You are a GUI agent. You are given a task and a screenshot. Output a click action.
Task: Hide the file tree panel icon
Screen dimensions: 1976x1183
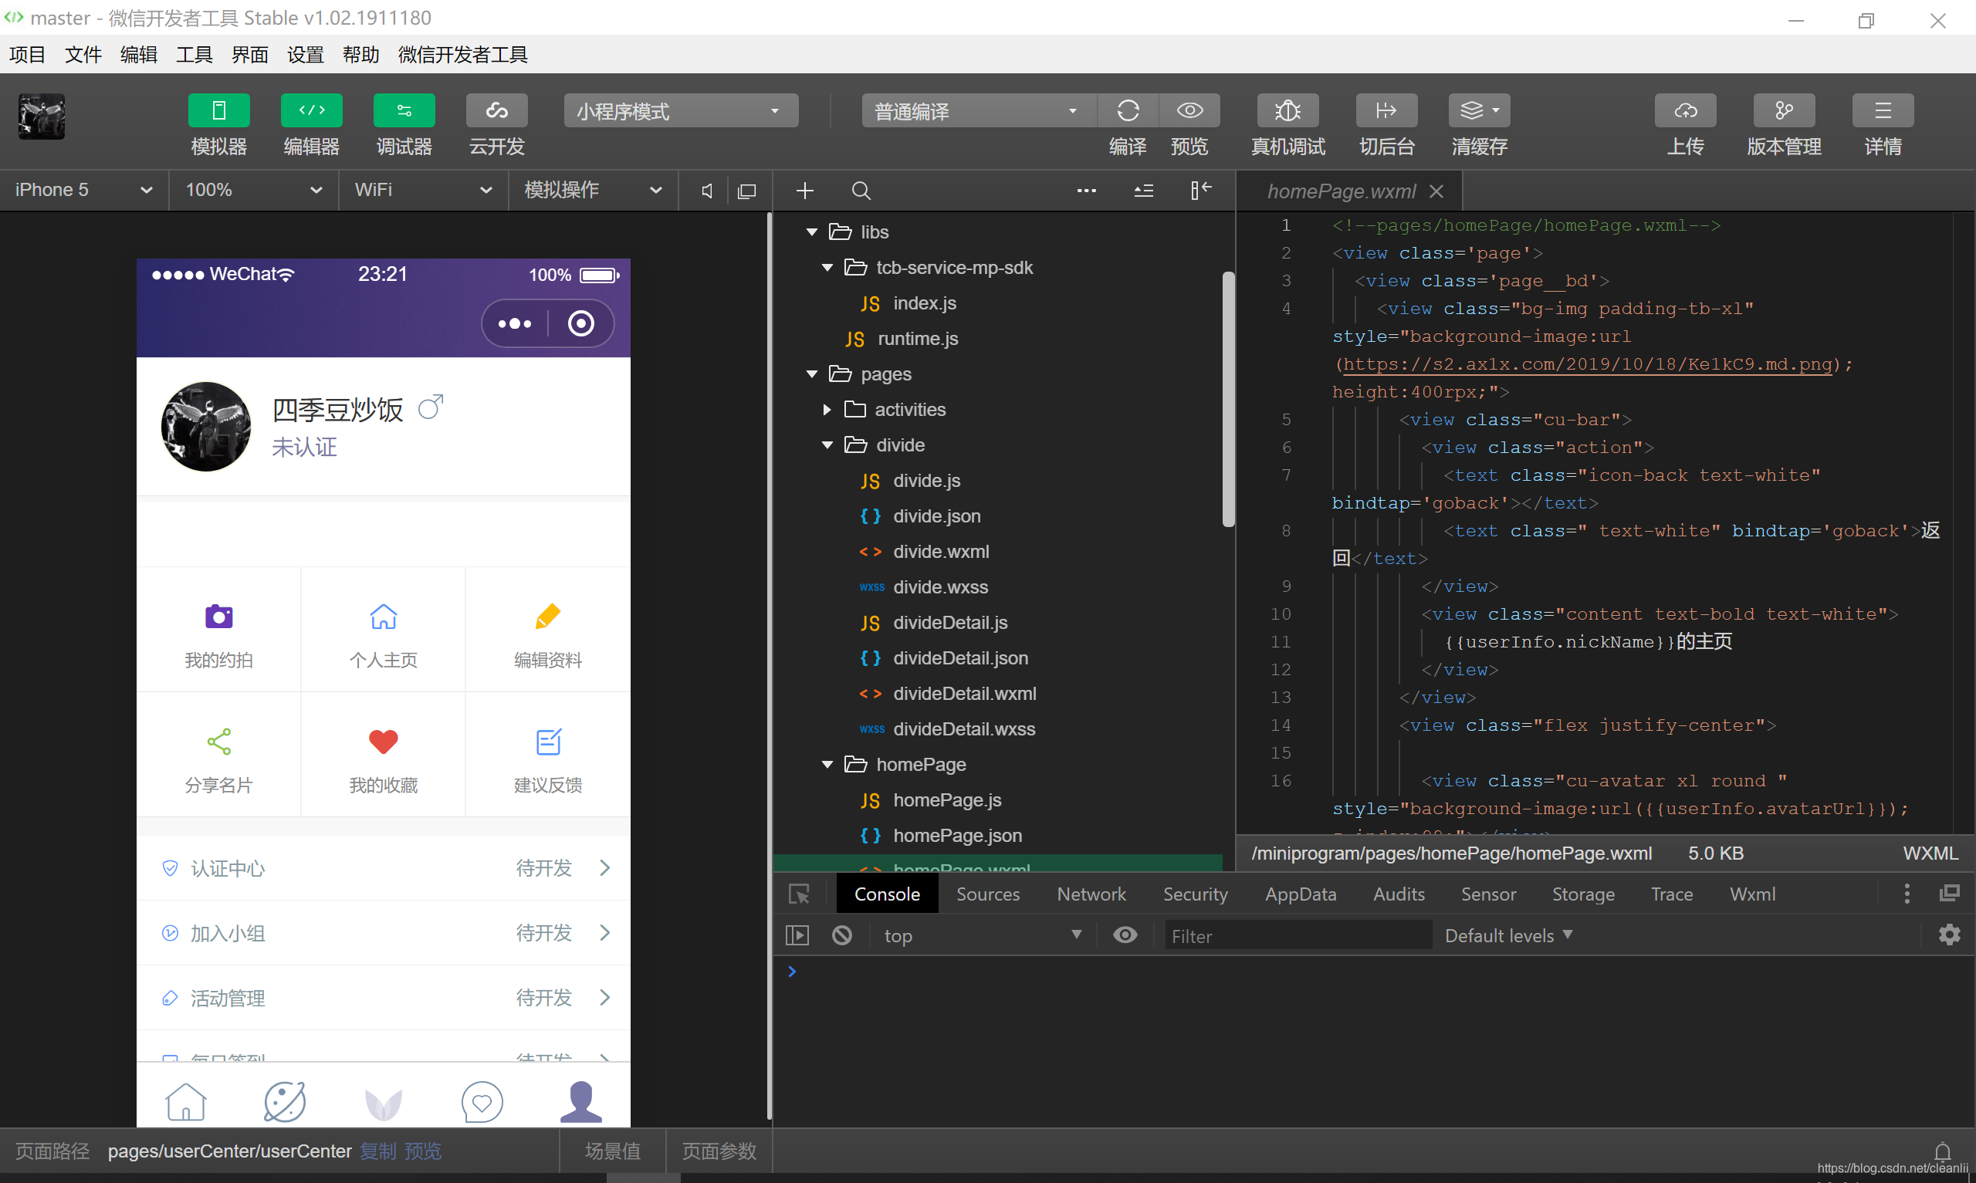pyautogui.click(x=1200, y=190)
